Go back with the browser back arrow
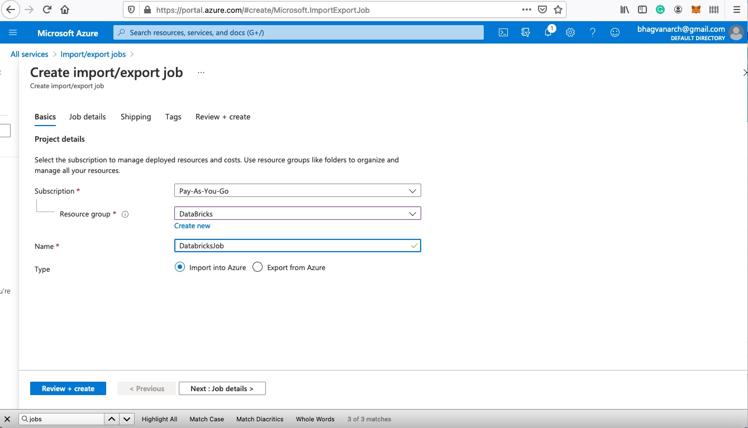 click(x=11, y=9)
